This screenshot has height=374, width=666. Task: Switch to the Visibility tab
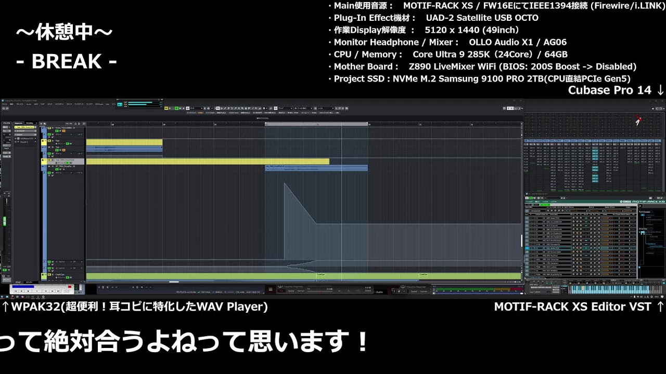30,123
